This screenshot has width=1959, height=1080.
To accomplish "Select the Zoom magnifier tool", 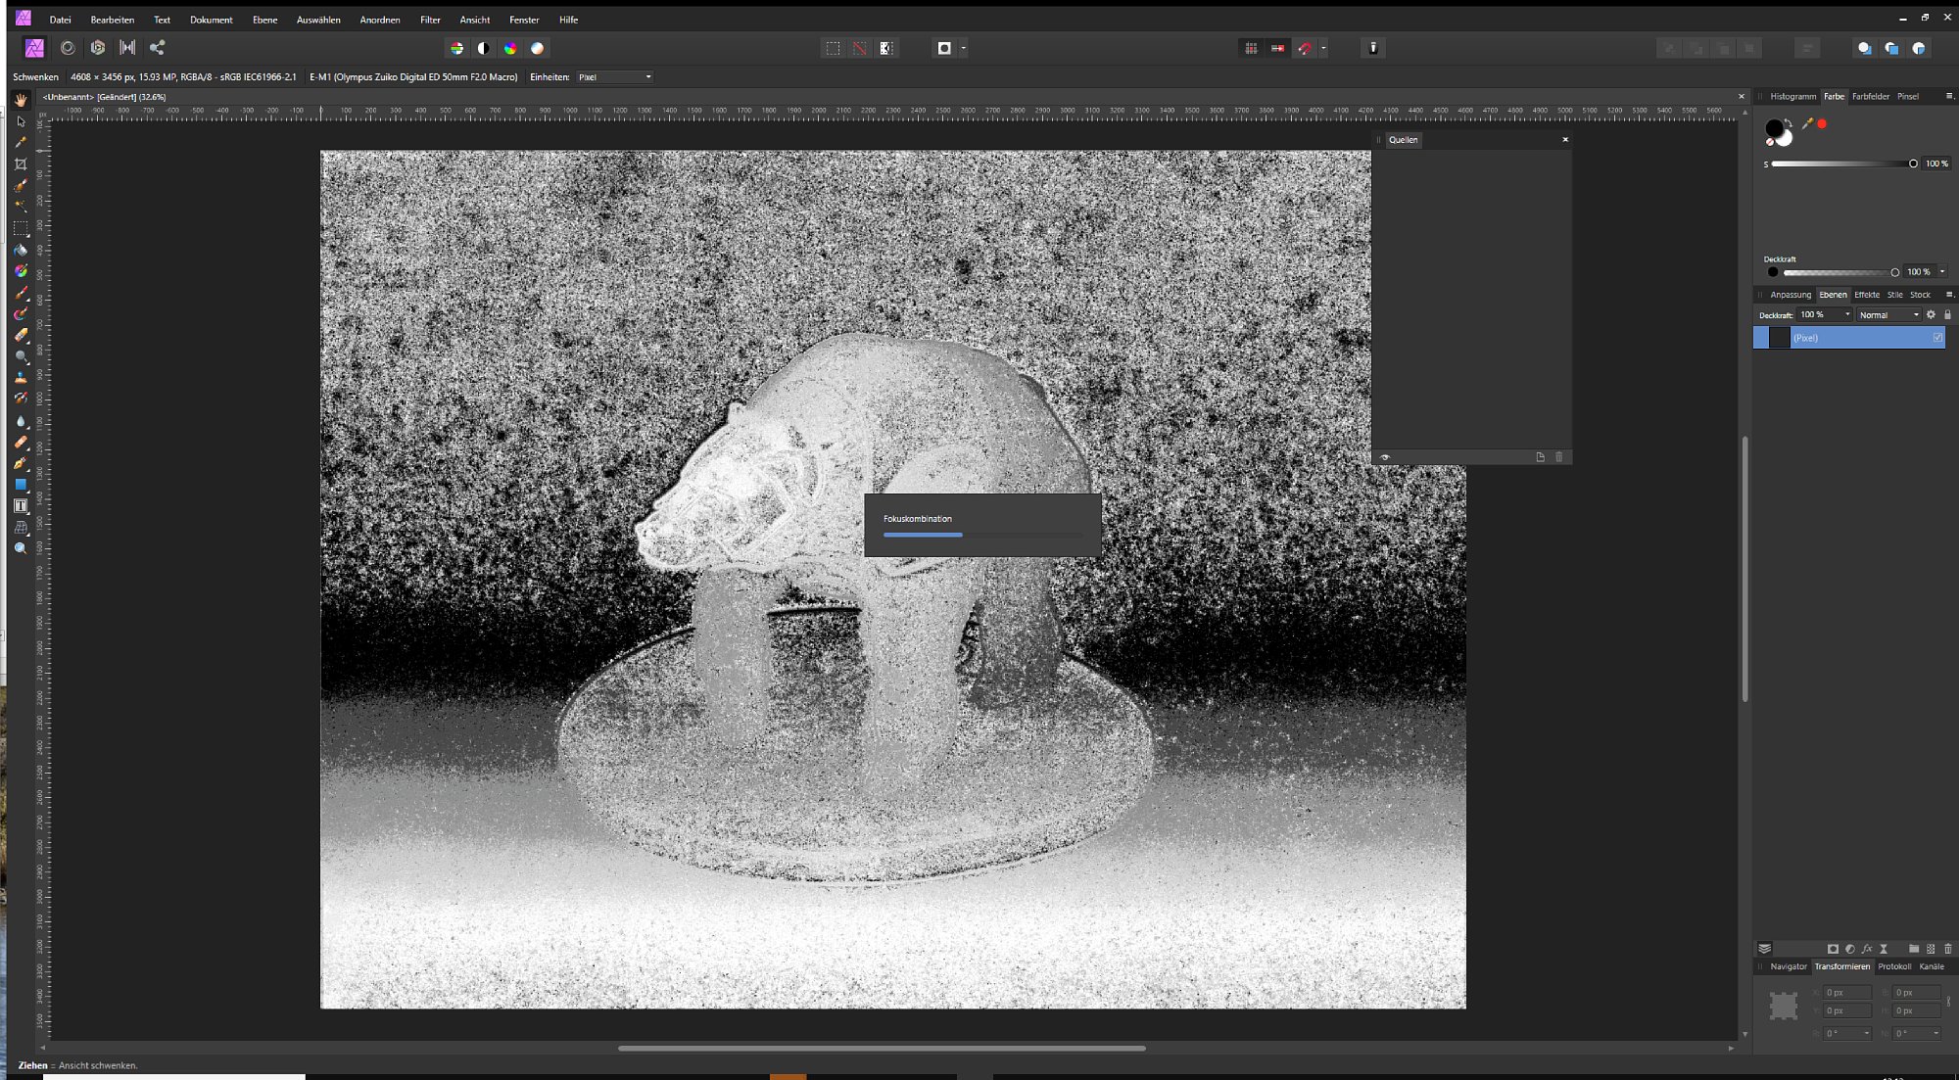I will (21, 549).
